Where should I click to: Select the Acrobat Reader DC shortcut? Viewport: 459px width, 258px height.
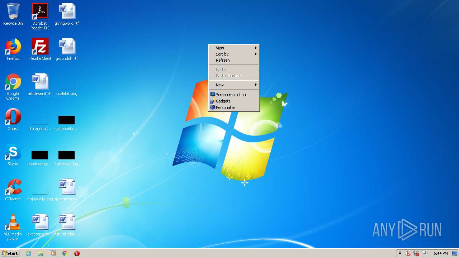click(x=40, y=16)
